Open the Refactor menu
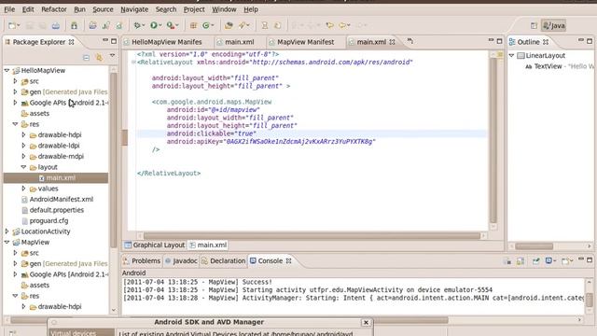Image resolution: width=597 pixels, height=336 pixels. click(54, 9)
